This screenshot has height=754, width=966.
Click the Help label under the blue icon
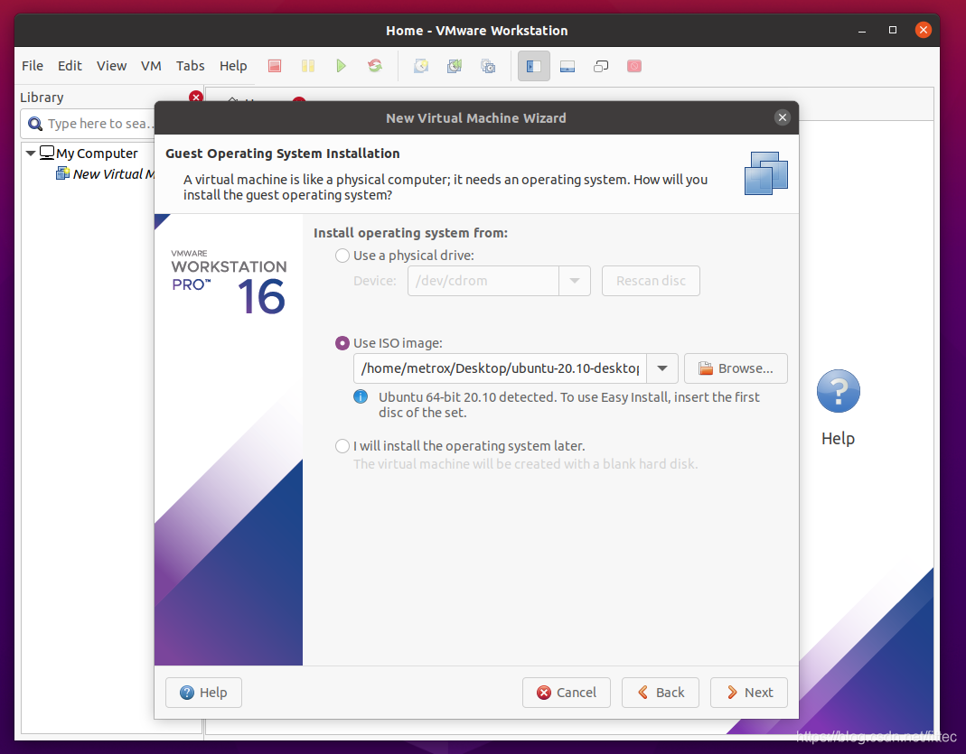(x=838, y=438)
